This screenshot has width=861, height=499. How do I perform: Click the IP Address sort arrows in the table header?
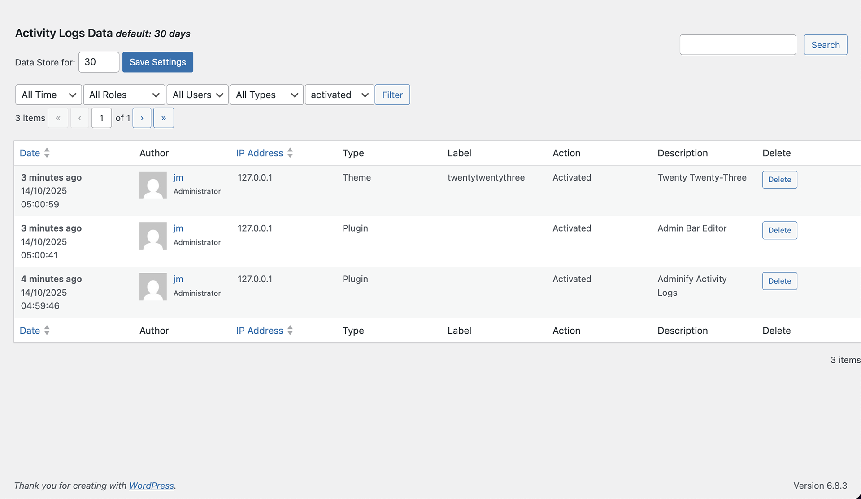click(290, 153)
